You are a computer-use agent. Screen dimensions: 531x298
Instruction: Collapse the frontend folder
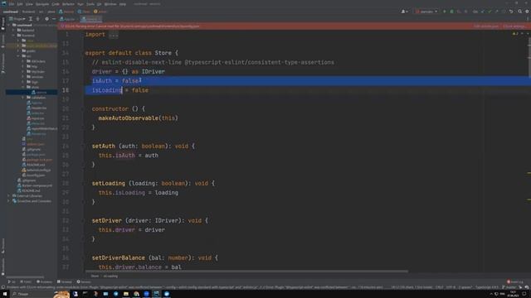(13, 35)
